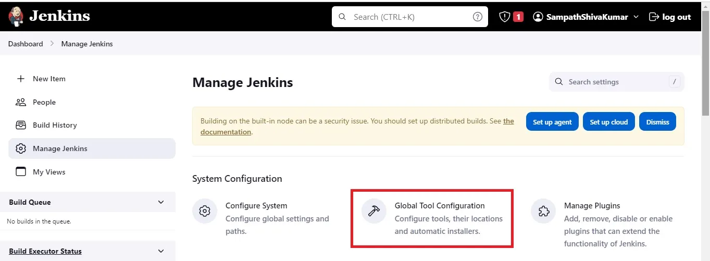Click the Jenkins butler logo
The width and height of the screenshot is (710, 261).
tap(16, 17)
